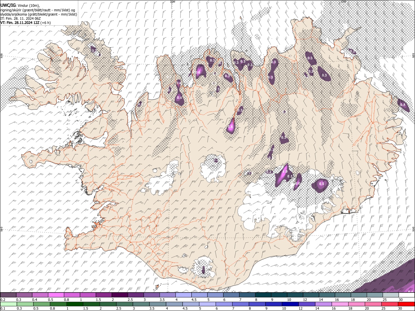The image size is (415, 311).
Task: Choose the purple scale swatch marked 1
Action: (88, 295)
